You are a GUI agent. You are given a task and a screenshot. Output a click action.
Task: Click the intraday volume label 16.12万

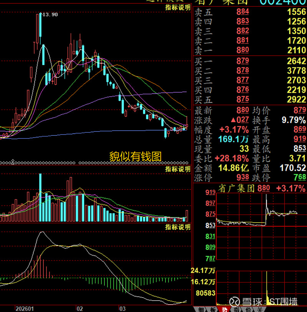[x=203, y=282]
